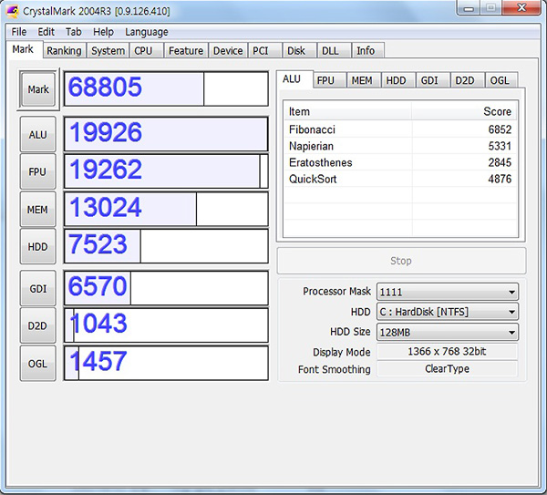
Task: Switch to the Device tab
Action: [x=228, y=50]
